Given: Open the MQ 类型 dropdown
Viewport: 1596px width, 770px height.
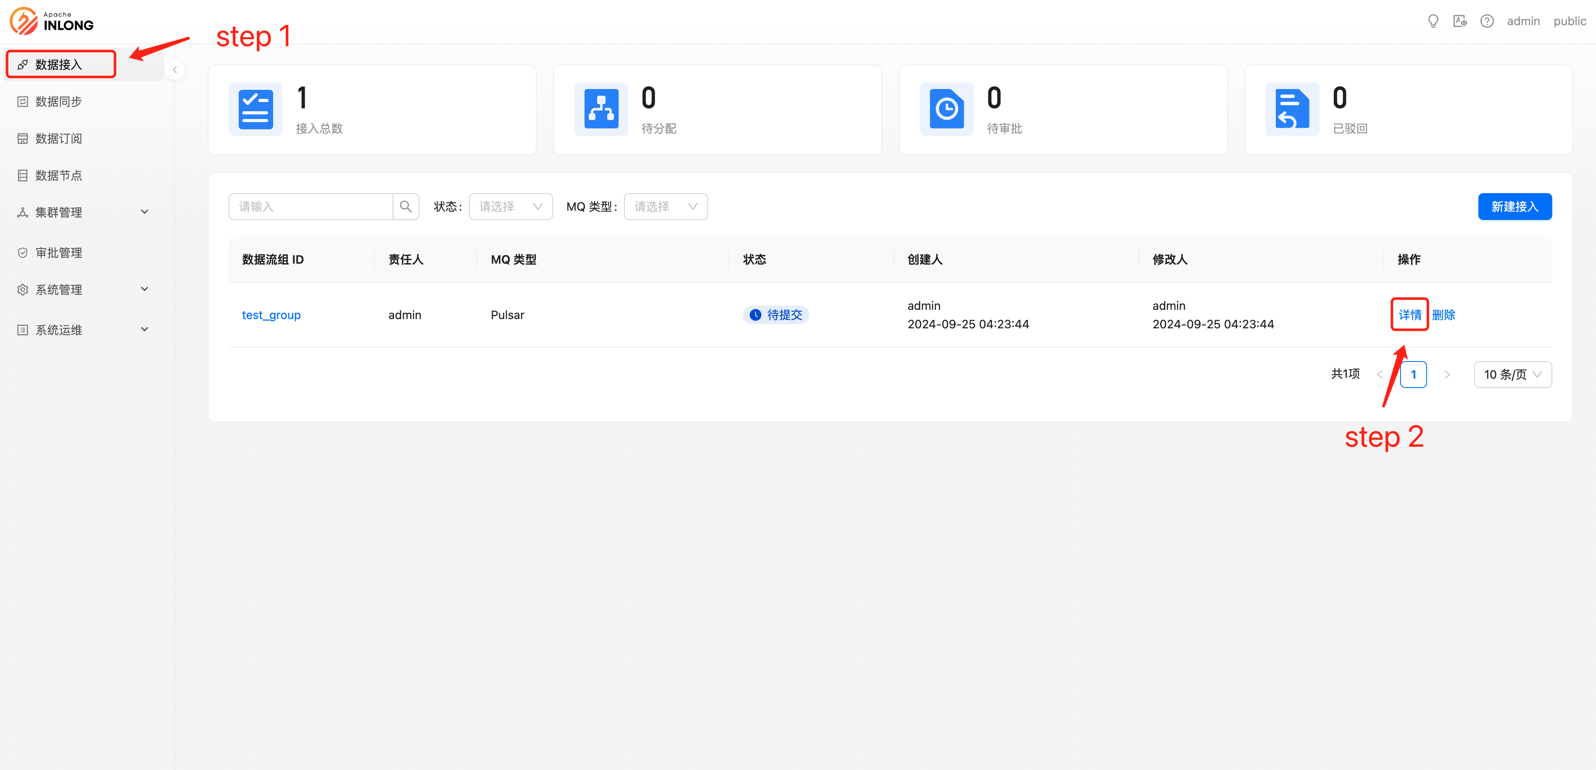Looking at the screenshot, I should [665, 206].
